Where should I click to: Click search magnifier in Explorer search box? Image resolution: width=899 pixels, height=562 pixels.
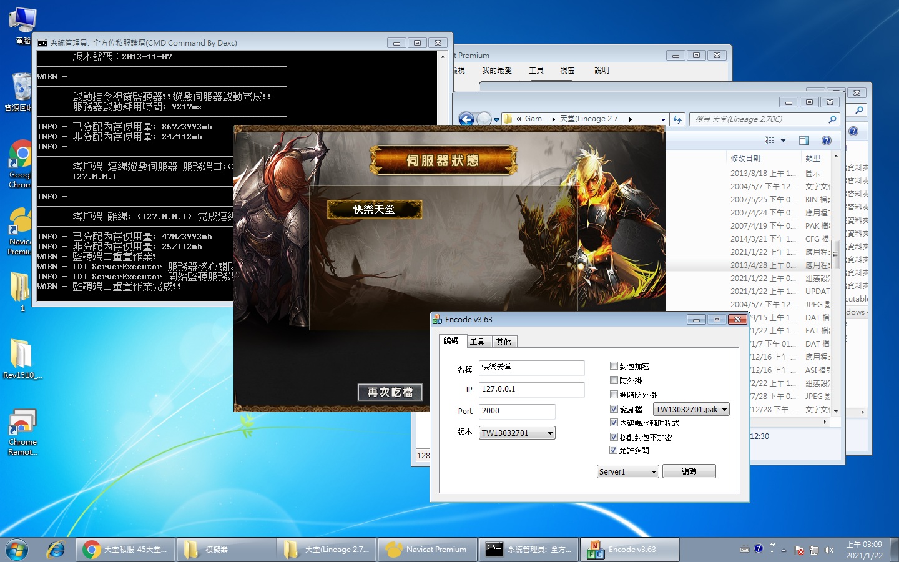click(832, 119)
